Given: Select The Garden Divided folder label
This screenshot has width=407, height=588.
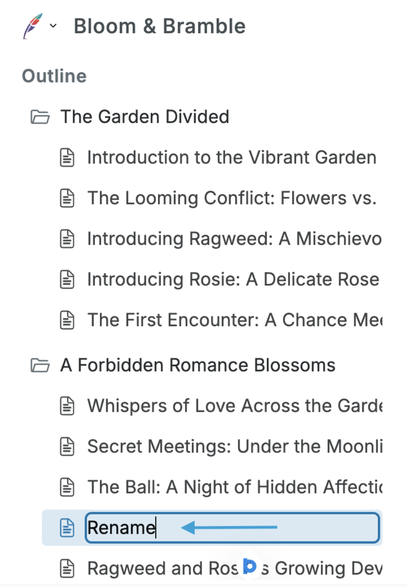Looking at the screenshot, I should (x=145, y=117).
